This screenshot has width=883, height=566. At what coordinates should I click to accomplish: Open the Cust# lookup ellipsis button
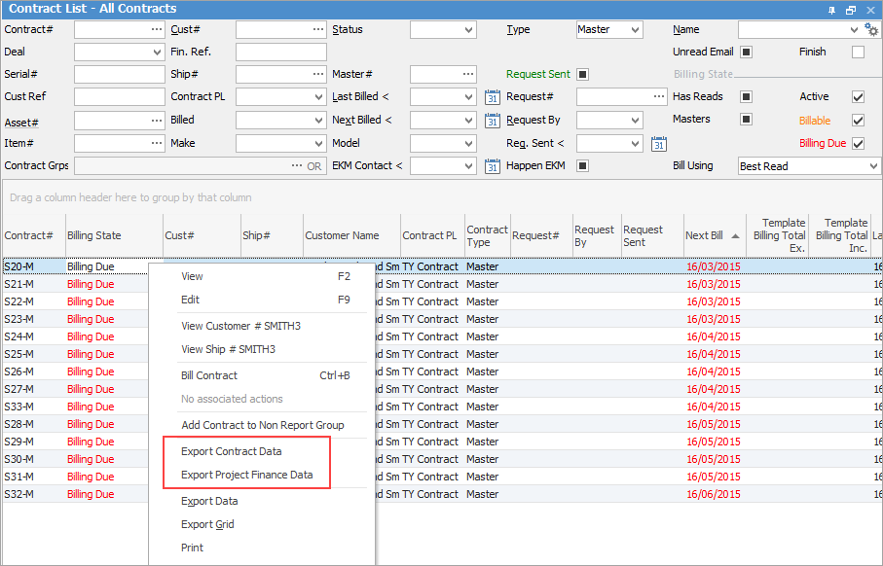coord(318,30)
